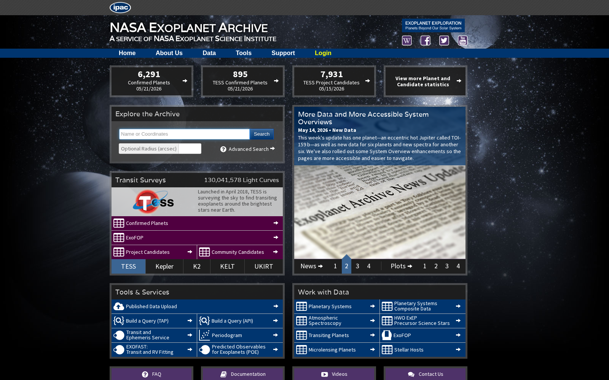609x380 pixels.
Task: Open Advanced Search
Action: [x=252, y=149]
